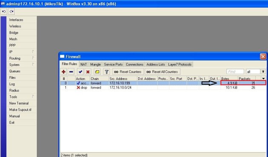Click the accept checkmark icon in rule 0
The width and height of the screenshot is (268, 157).
pos(78,83)
